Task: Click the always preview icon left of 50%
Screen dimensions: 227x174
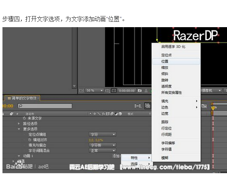Action: point(81,90)
